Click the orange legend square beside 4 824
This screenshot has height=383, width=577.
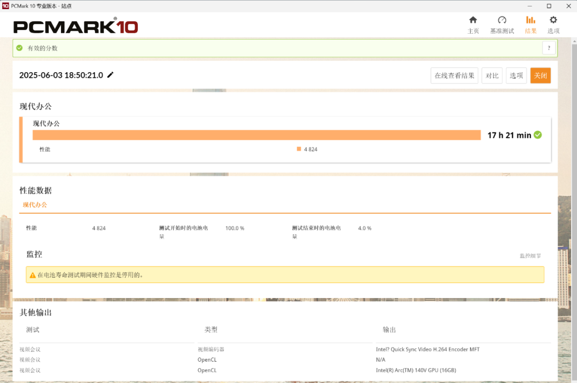tap(299, 149)
